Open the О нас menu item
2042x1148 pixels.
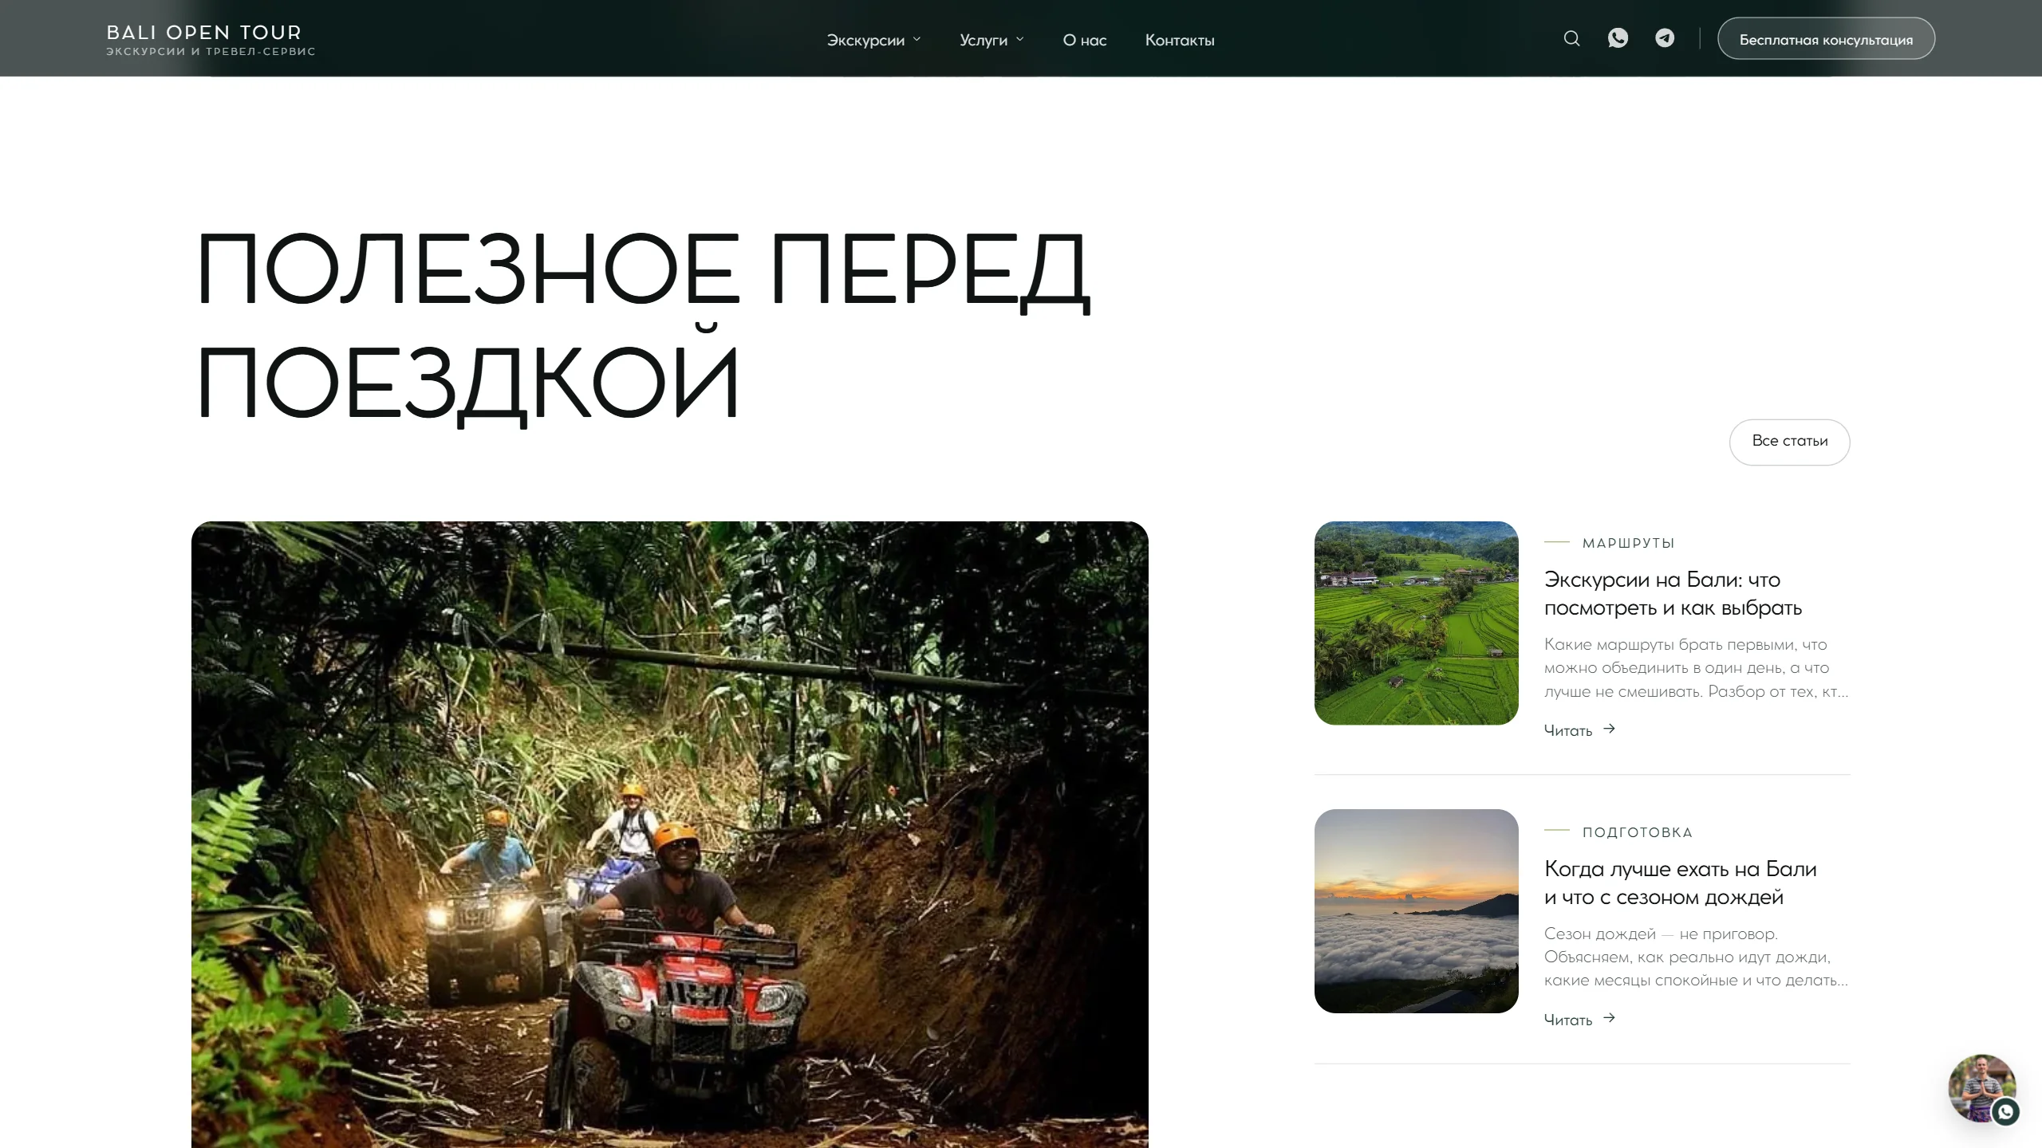tap(1084, 40)
